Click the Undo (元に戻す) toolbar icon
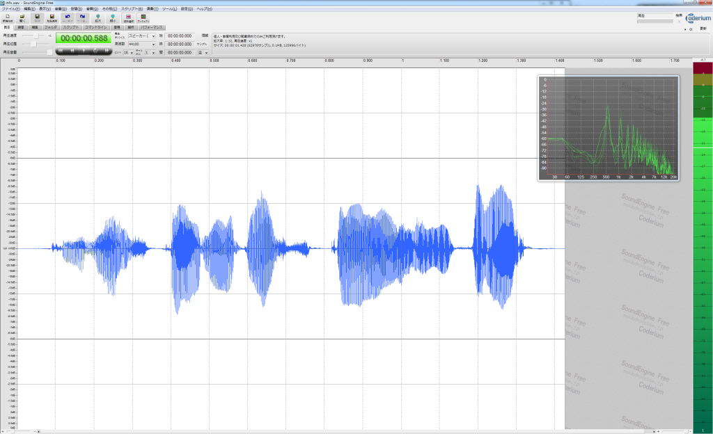The height and width of the screenshot is (434, 713). click(68, 18)
